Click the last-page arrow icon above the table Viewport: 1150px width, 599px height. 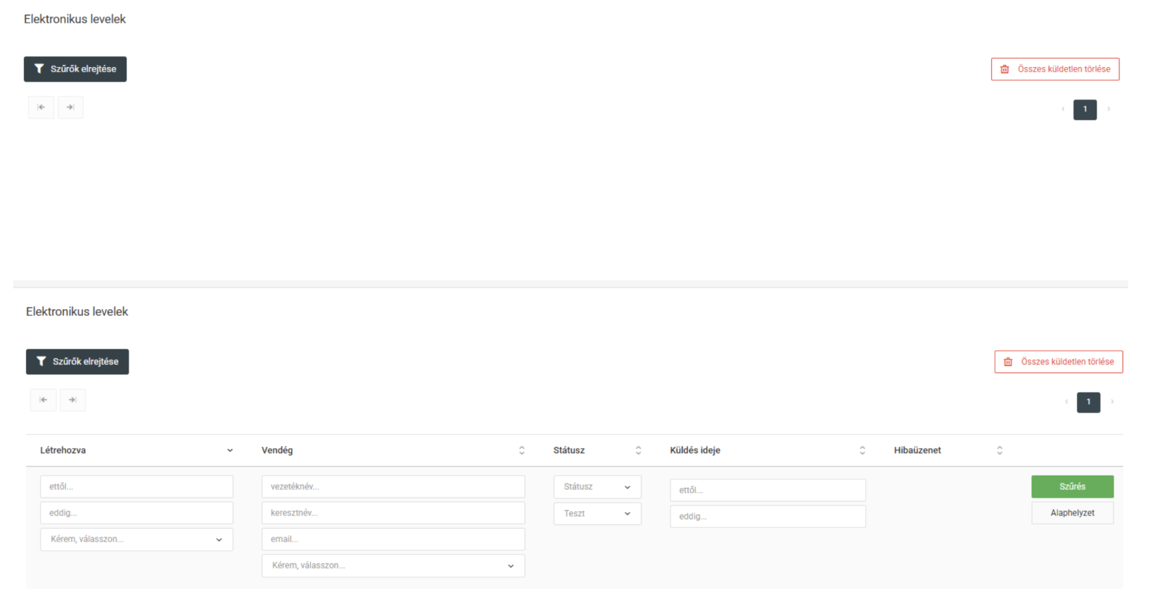tap(73, 400)
